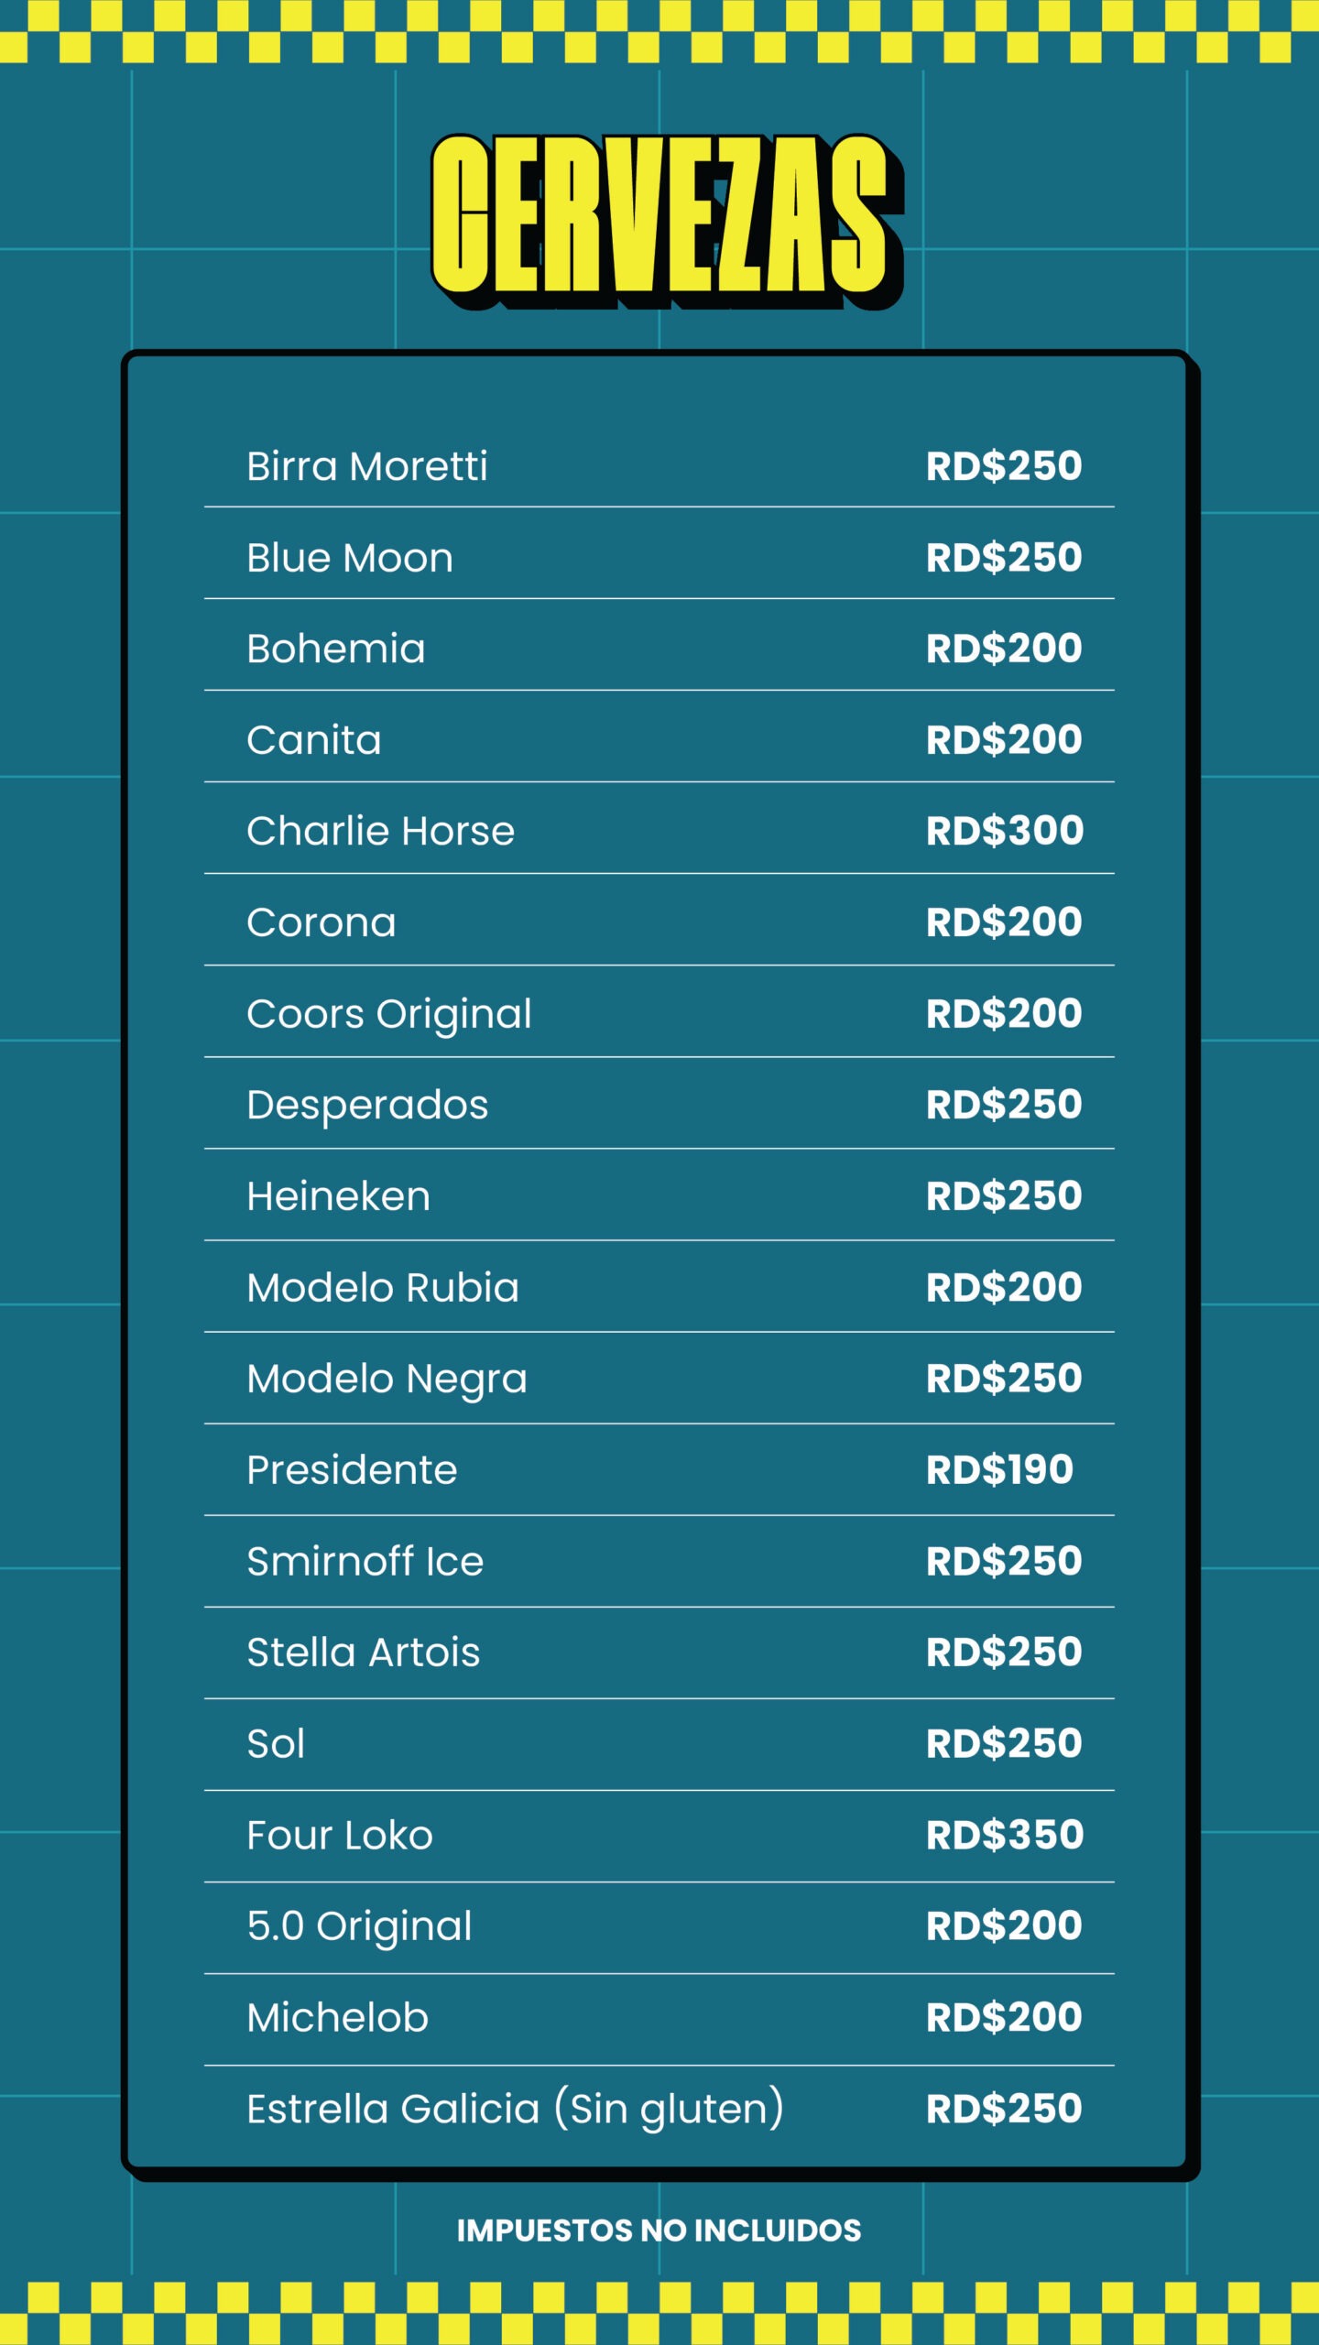Click the Presidente RD$190 price
The height and width of the screenshot is (2345, 1319).
[999, 1470]
